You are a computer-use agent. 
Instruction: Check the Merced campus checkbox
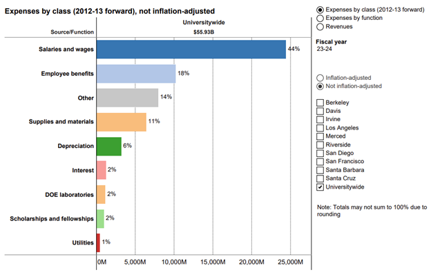(320, 136)
